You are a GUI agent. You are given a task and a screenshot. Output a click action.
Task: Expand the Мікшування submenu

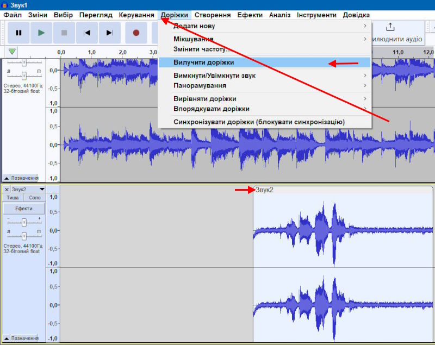265,39
